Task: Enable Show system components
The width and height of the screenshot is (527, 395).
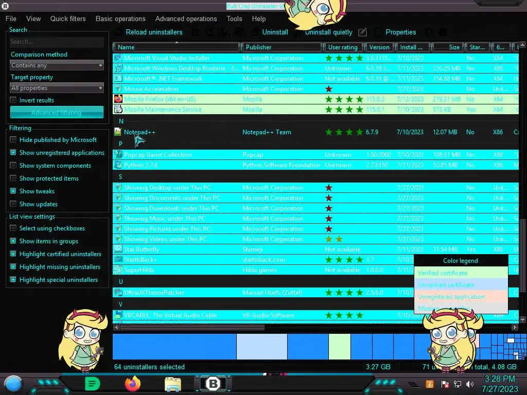Action: point(13,165)
